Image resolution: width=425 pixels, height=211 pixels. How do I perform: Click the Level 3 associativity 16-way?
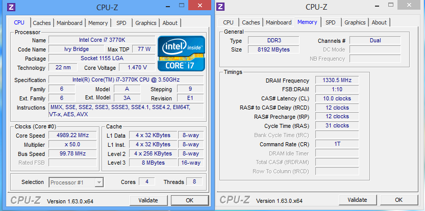[x=191, y=163]
